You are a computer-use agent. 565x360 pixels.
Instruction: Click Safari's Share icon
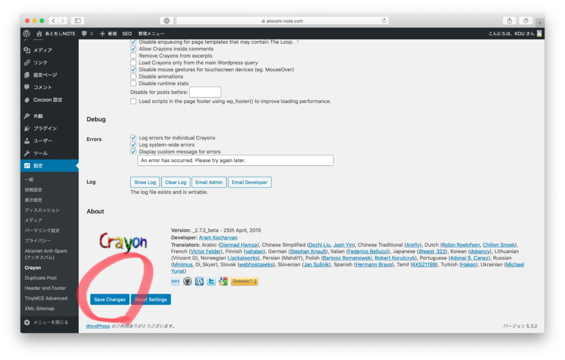click(x=509, y=21)
